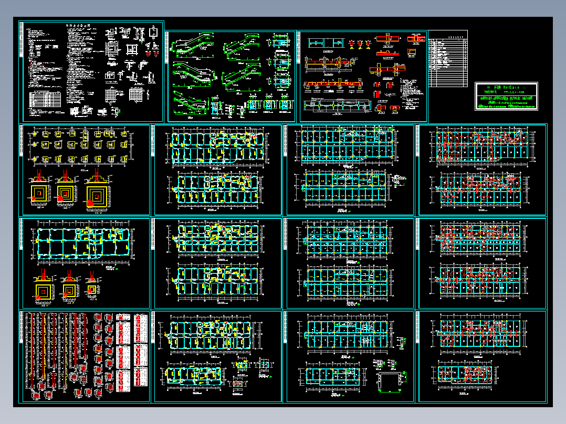Select the small red rebar roof plan
This screenshot has width=566, height=424.
465,376
